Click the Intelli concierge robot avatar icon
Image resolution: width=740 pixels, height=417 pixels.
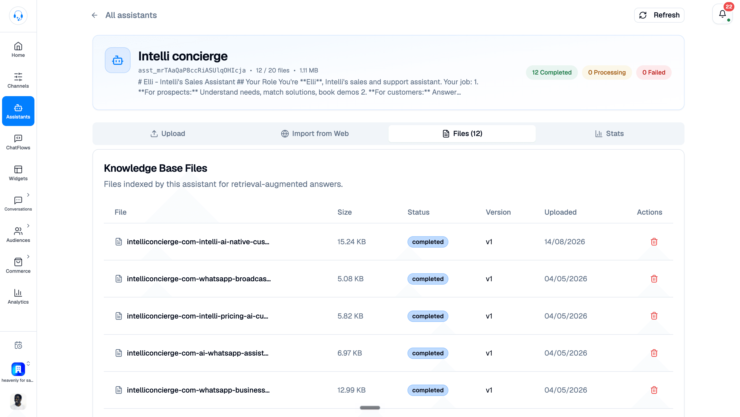(x=117, y=60)
